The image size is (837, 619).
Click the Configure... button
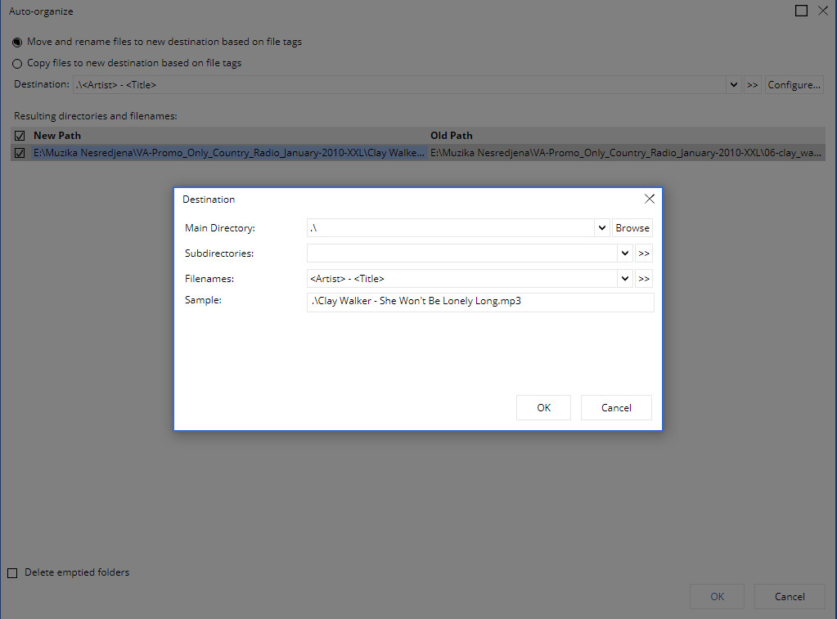[x=794, y=85]
